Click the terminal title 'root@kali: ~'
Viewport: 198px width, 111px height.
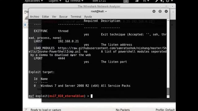coord(99,11)
